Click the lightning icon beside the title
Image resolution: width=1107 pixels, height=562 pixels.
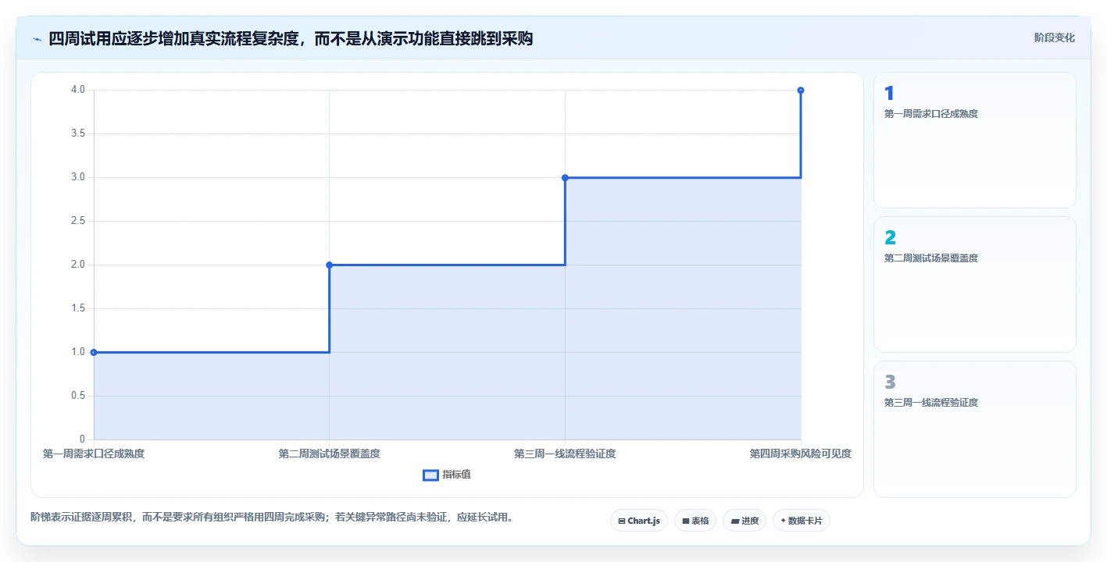point(37,38)
